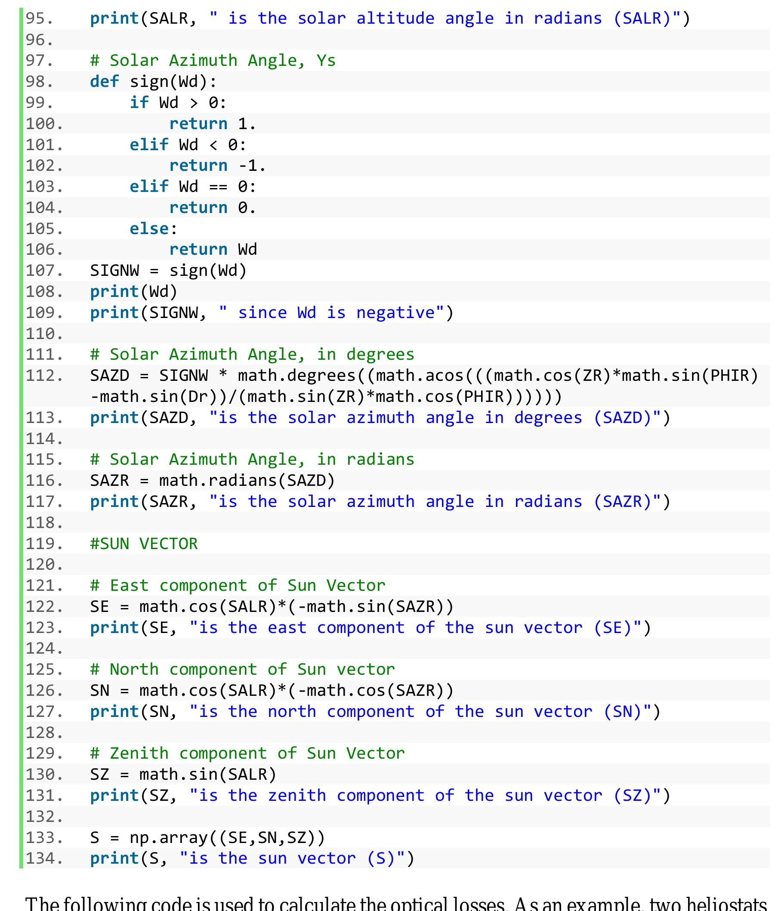Viewport: 784px width, 911px height.
Task: Click 'return 1.' statement on line 100
Action: (x=213, y=124)
